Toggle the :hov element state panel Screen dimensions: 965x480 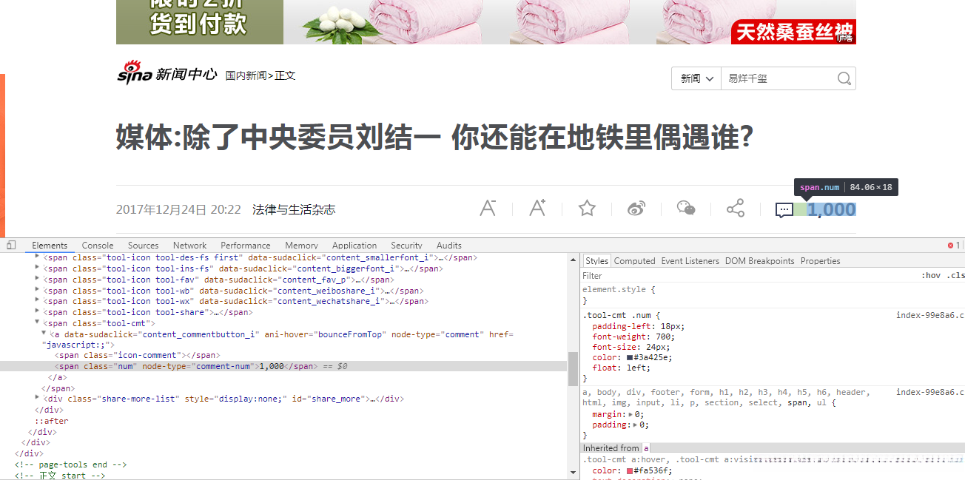click(932, 274)
